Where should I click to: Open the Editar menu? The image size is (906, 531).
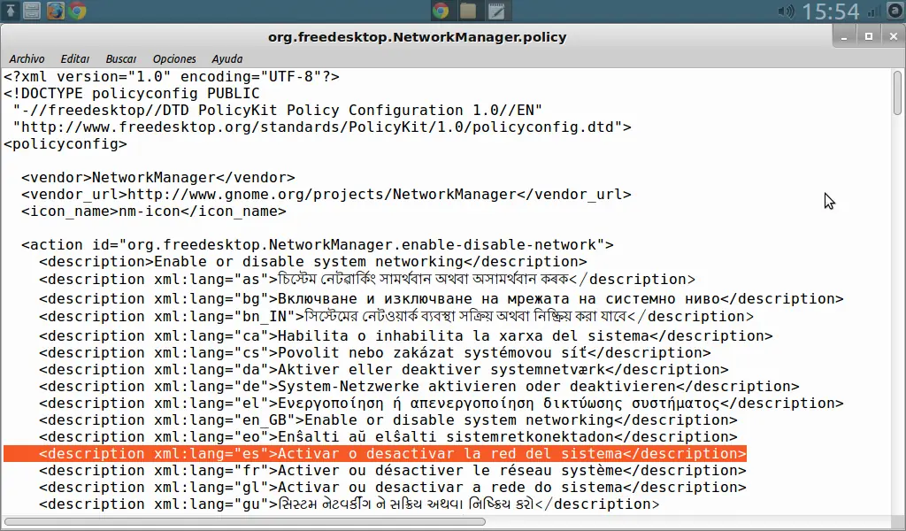(75, 59)
